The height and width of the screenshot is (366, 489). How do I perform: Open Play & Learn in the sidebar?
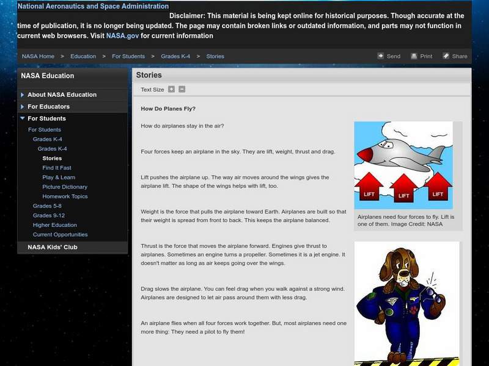tap(59, 178)
